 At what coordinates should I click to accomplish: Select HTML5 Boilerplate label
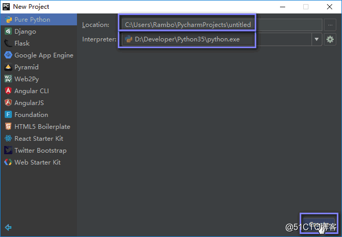click(x=42, y=127)
